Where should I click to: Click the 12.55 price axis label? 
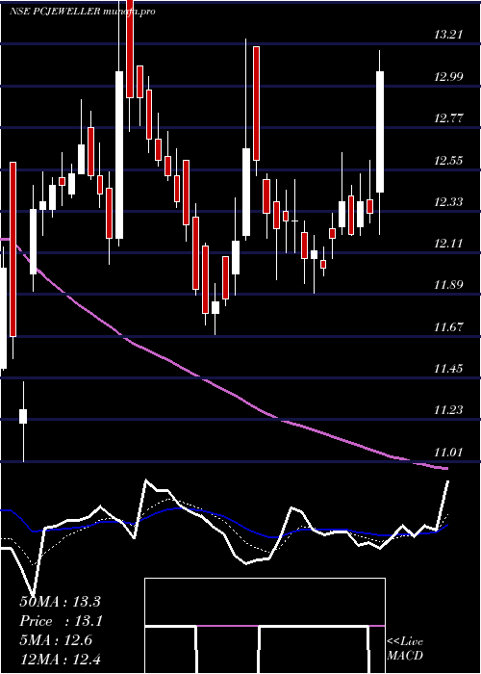click(x=448, y=161)
